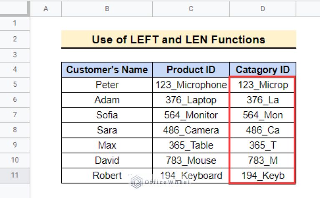Select column B header

(x=107, y=9)
